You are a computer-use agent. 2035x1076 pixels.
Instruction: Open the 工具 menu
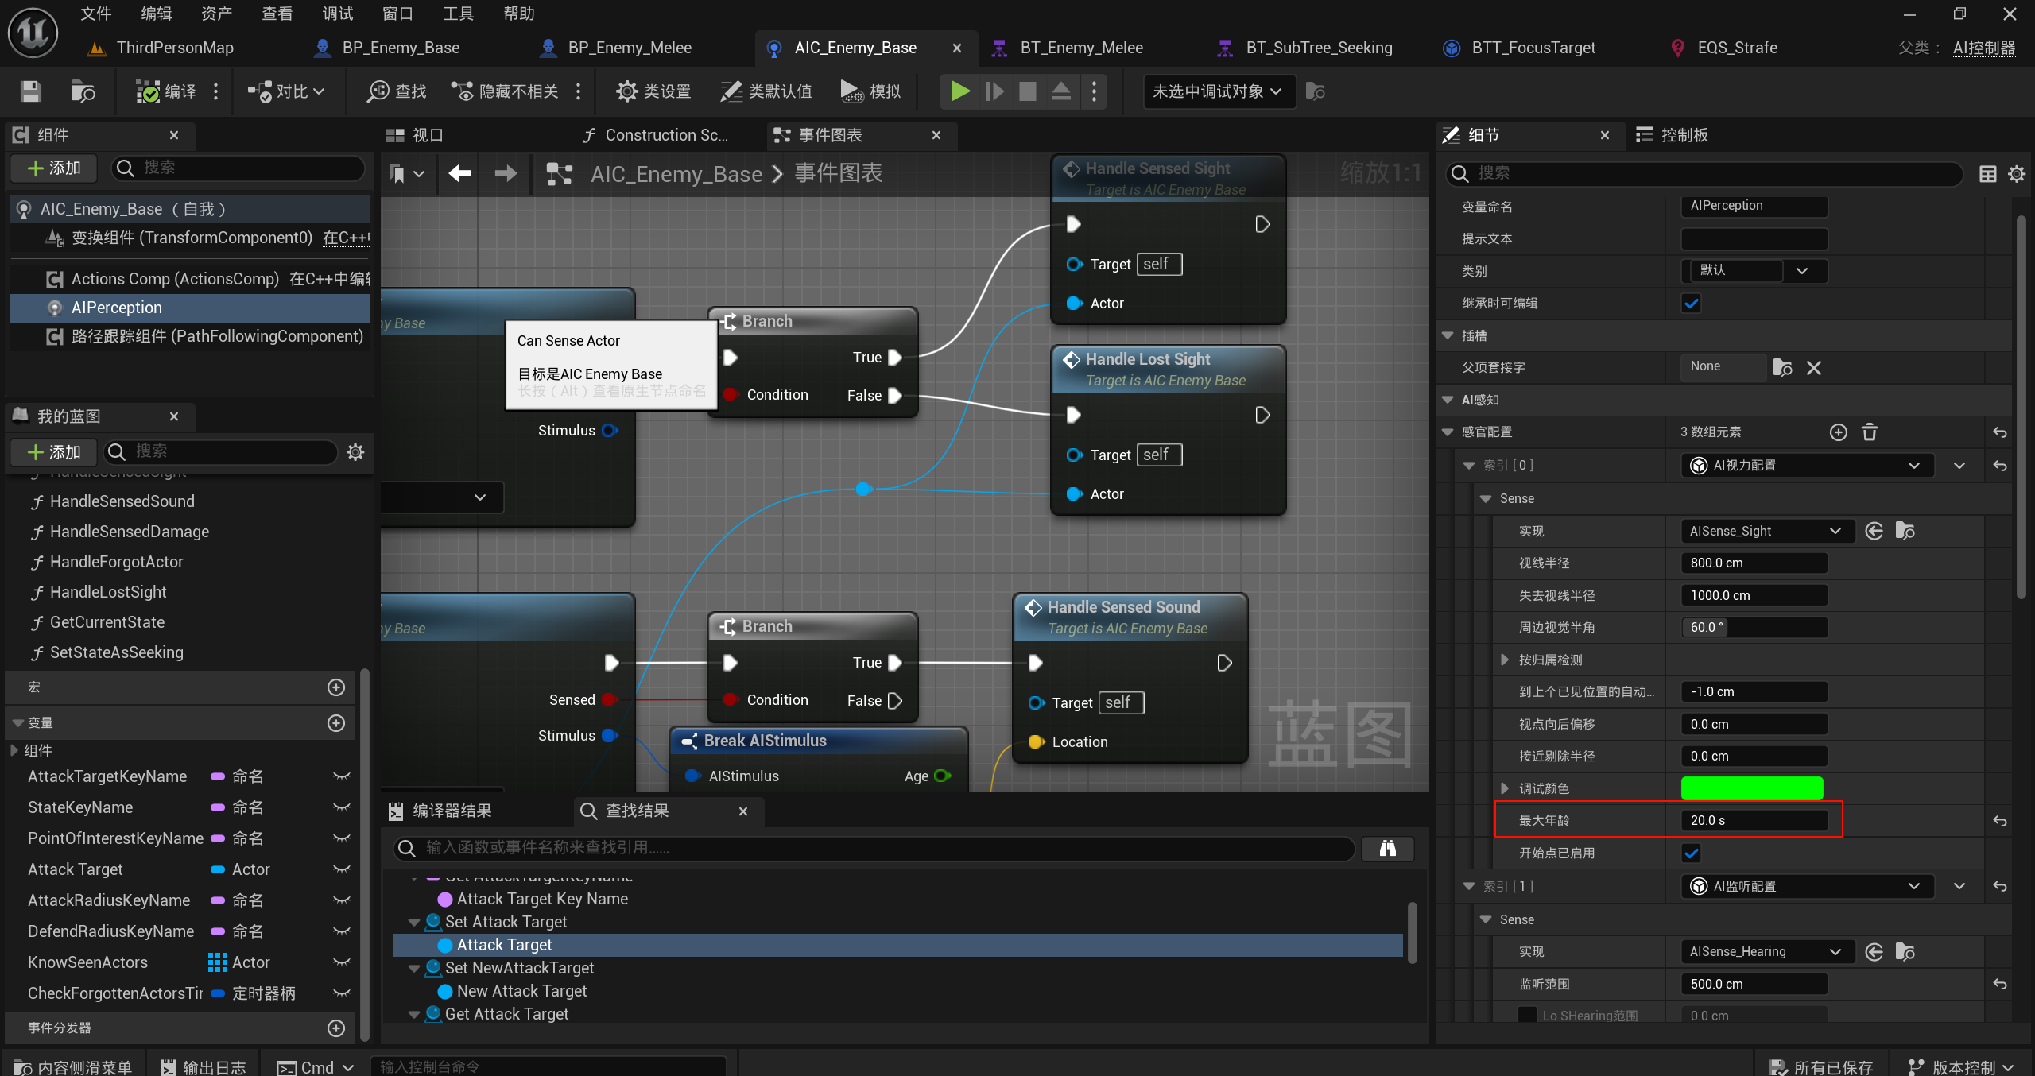coord(458,14)
